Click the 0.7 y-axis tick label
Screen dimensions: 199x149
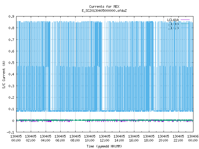tap(11, 40)
